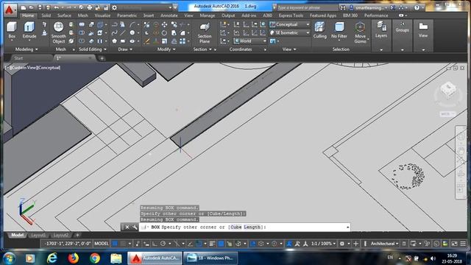The image size is (471, 265).
Task: Click the Length option in command line
Action: coord(252,227)
